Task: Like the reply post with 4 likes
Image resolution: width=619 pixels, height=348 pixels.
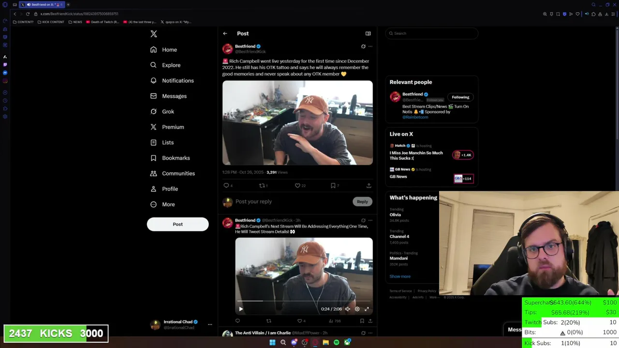Action: tap(301, 321)
